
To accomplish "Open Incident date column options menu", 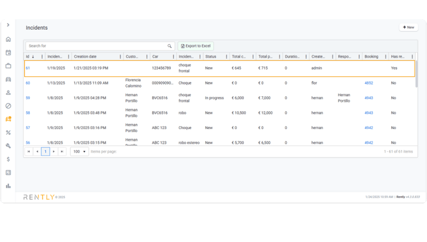I will pos(68,56).
